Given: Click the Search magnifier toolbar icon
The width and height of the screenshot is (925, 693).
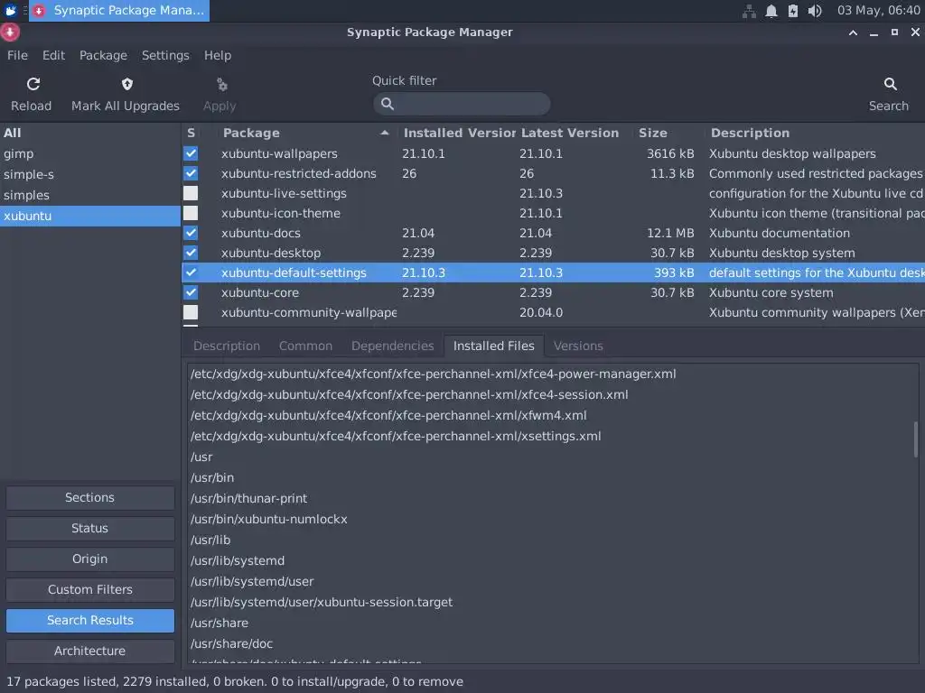Looking at the screenshot, I should click(890, 84).
